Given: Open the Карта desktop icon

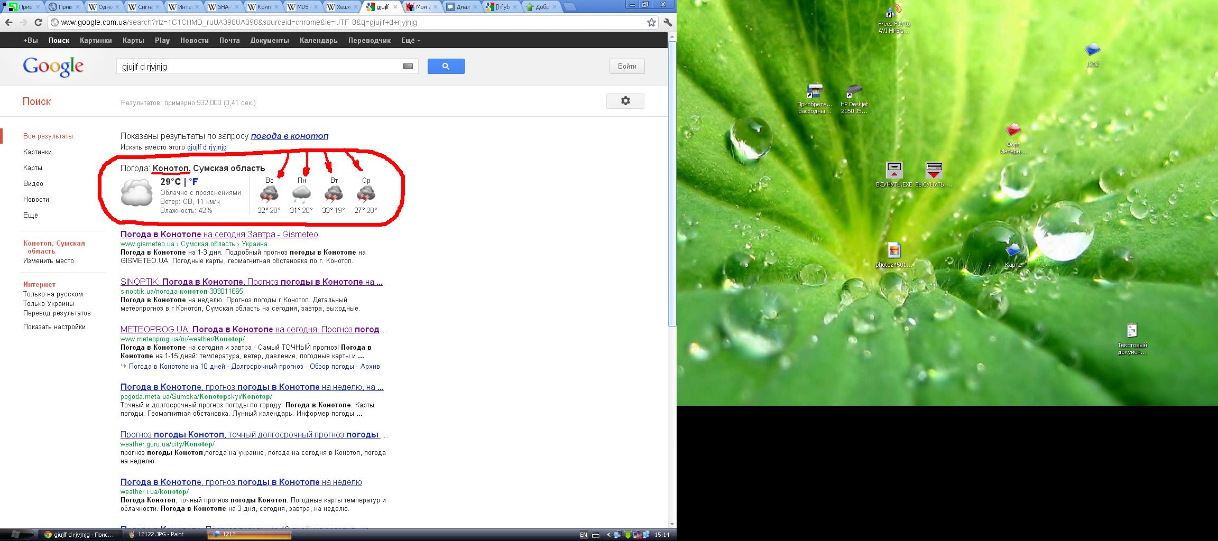Looking at the screenshot, I should 1013,255.
